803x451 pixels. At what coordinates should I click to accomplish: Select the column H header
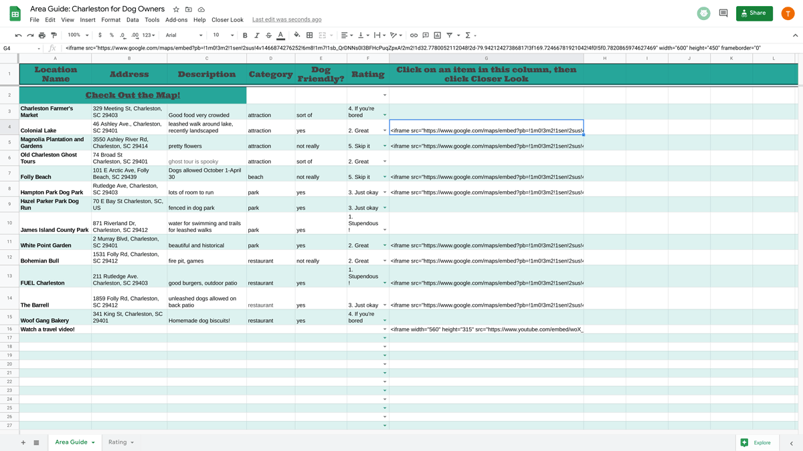point(604,59)
